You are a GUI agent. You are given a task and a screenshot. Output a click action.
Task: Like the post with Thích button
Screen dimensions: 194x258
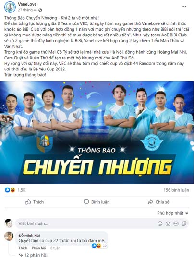point(35,202)
